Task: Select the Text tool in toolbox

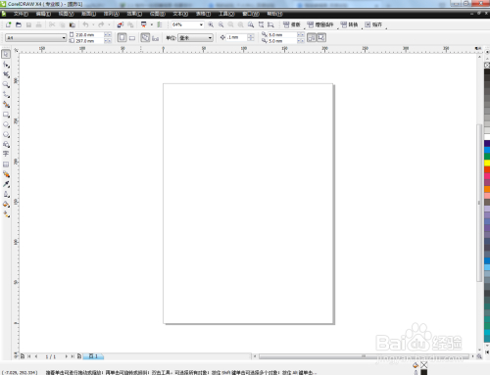Action: point(6,154)
